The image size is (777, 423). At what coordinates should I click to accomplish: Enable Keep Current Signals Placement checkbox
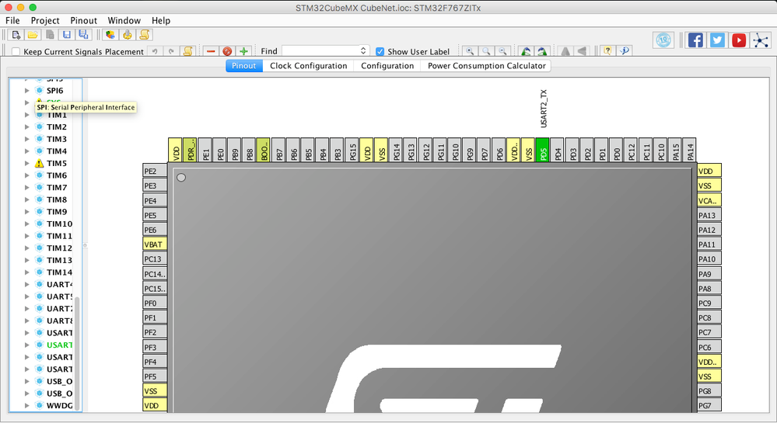click(x=16, y=51)
